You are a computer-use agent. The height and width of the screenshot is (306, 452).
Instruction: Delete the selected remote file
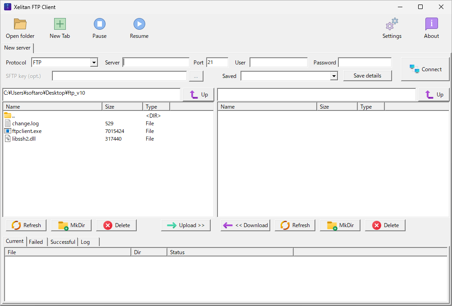click(385, 225)
